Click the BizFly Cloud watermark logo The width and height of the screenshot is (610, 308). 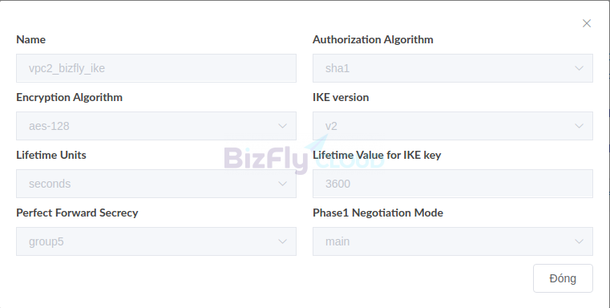pos(305,155)
